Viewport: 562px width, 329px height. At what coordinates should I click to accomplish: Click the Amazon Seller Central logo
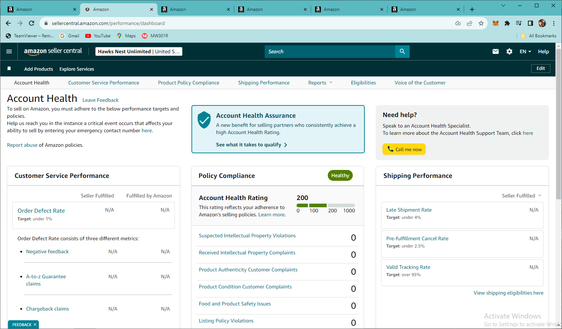[x=53, y=51]
